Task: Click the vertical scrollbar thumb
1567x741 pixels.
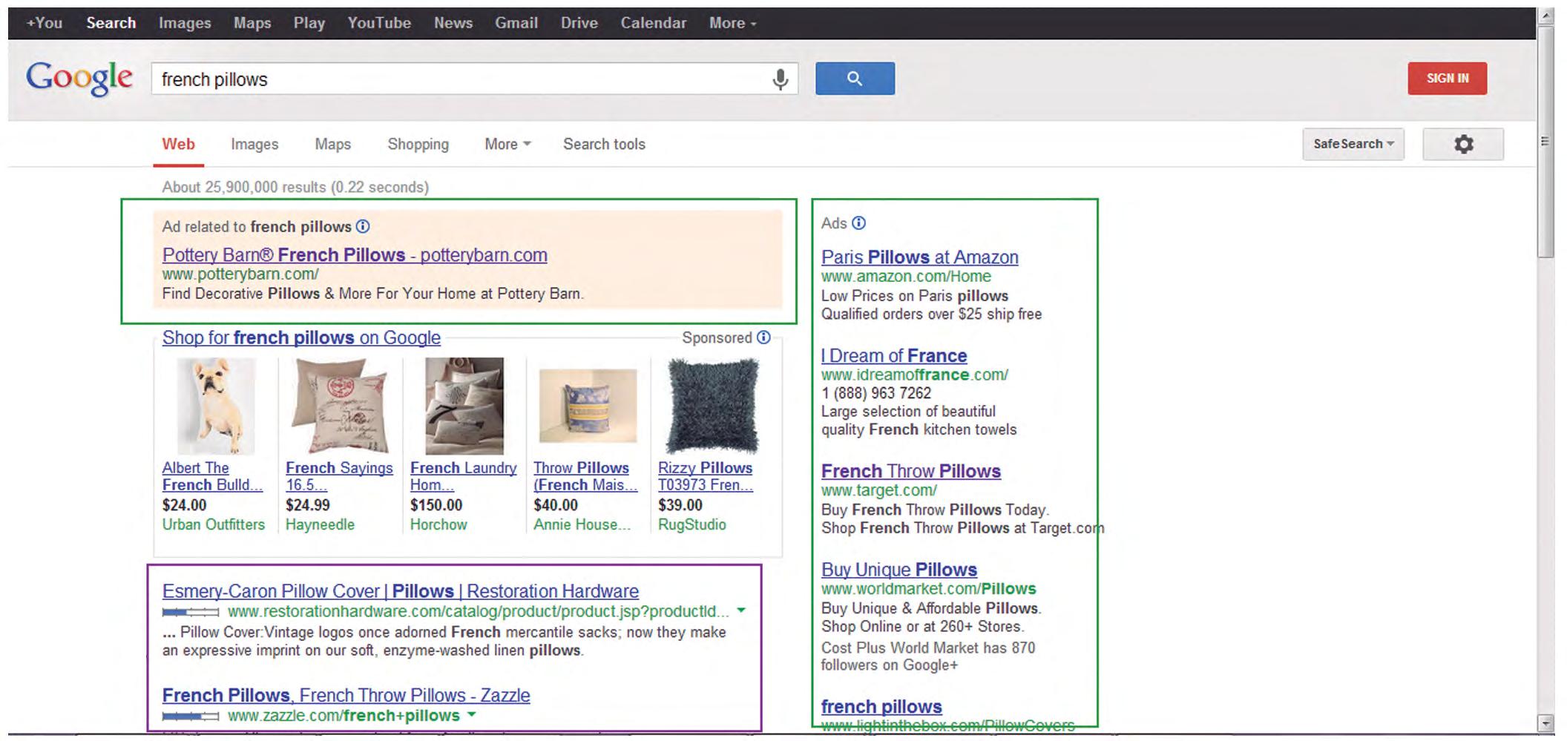Action: tap(1545, 141)
